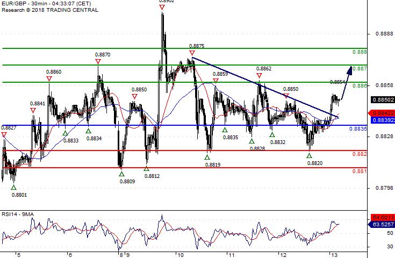Select the blue RSI value tag 63.5257
This screenshot has width=395, height=258.
point(382,224)
